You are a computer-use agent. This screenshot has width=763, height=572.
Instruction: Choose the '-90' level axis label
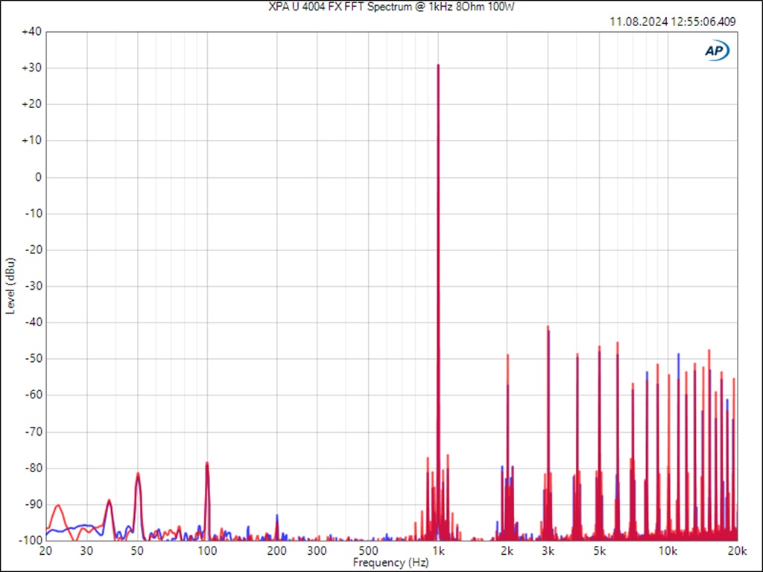[33, 504]
